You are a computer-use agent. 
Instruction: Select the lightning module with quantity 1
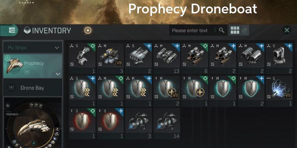[279, 91]
